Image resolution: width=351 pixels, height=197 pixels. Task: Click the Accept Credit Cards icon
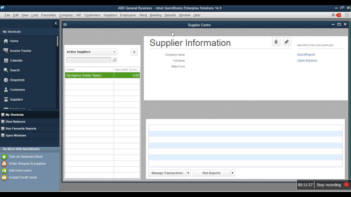4,178
